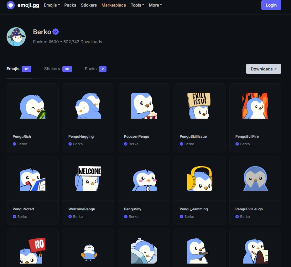Click Berko author name under PenguRich
The height and width of the screenshot is (267, 291).
[22, 144]
